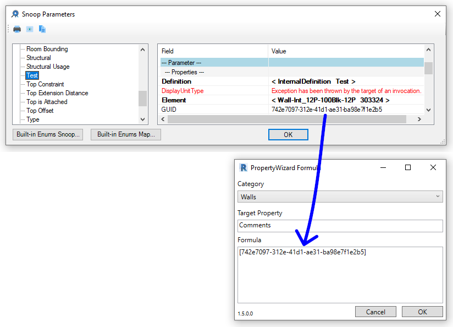Click OK in Snoop Parameters window
Image resolution: width=453 pixels, height=327 pixels.
click(x=288, y=134)
